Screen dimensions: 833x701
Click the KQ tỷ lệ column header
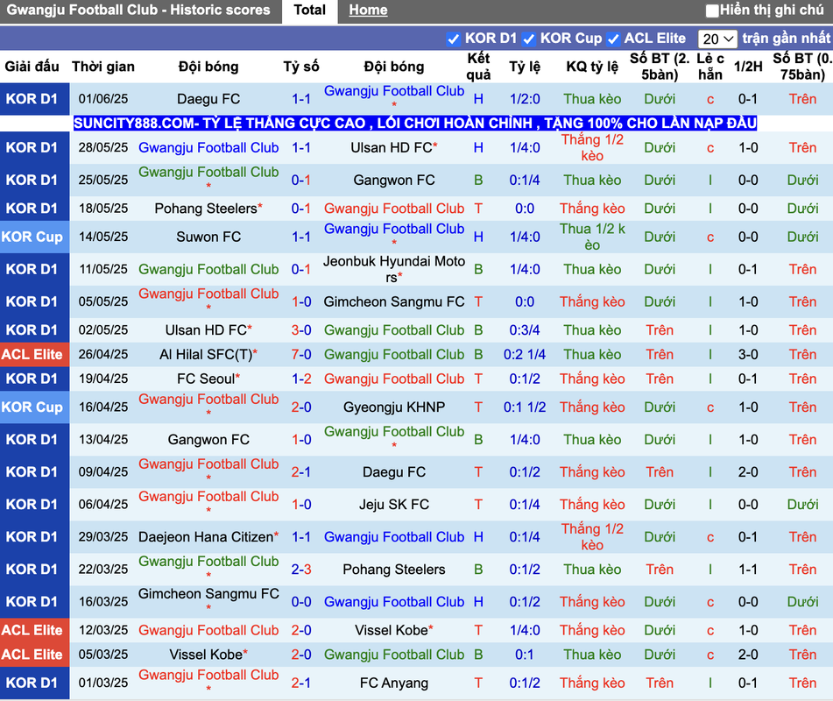coord(592,67)
